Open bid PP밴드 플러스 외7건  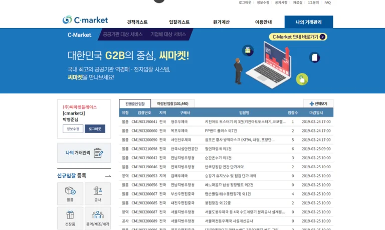click(x=221, y=131)
